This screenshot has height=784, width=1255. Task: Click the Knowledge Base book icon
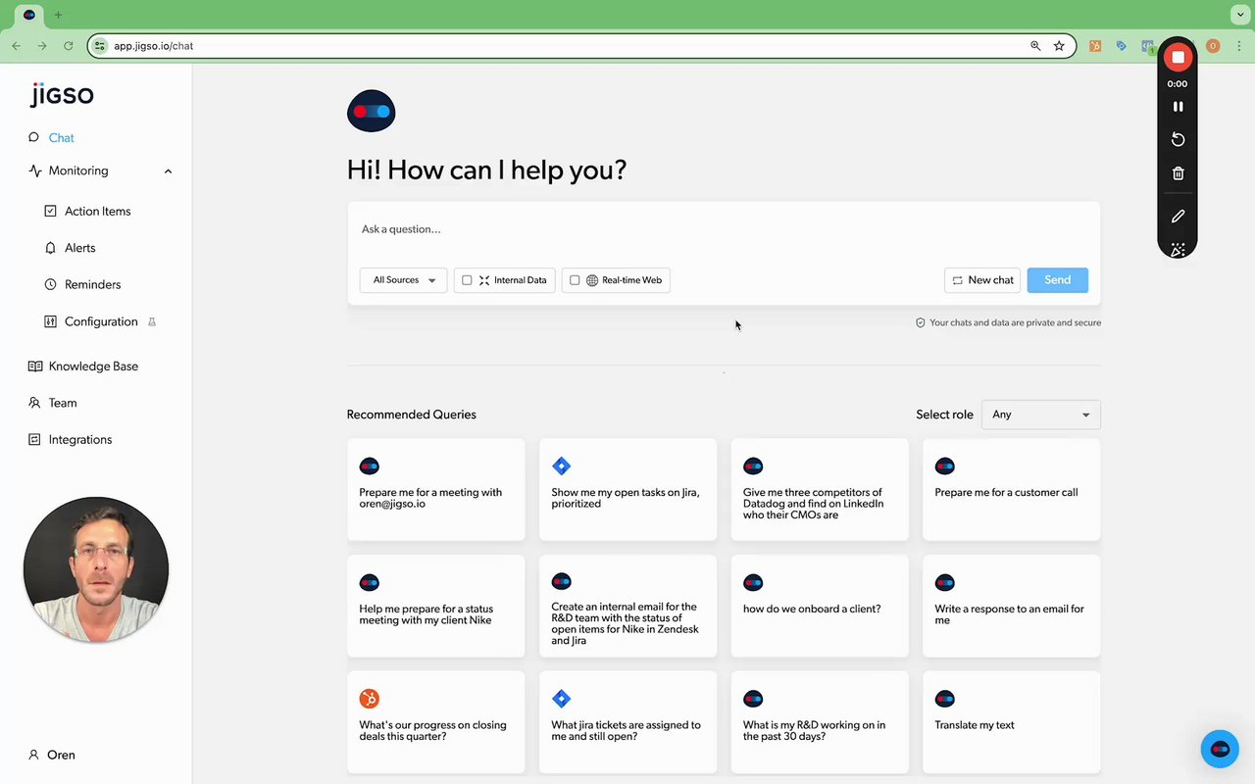click(x=34, y=366)
